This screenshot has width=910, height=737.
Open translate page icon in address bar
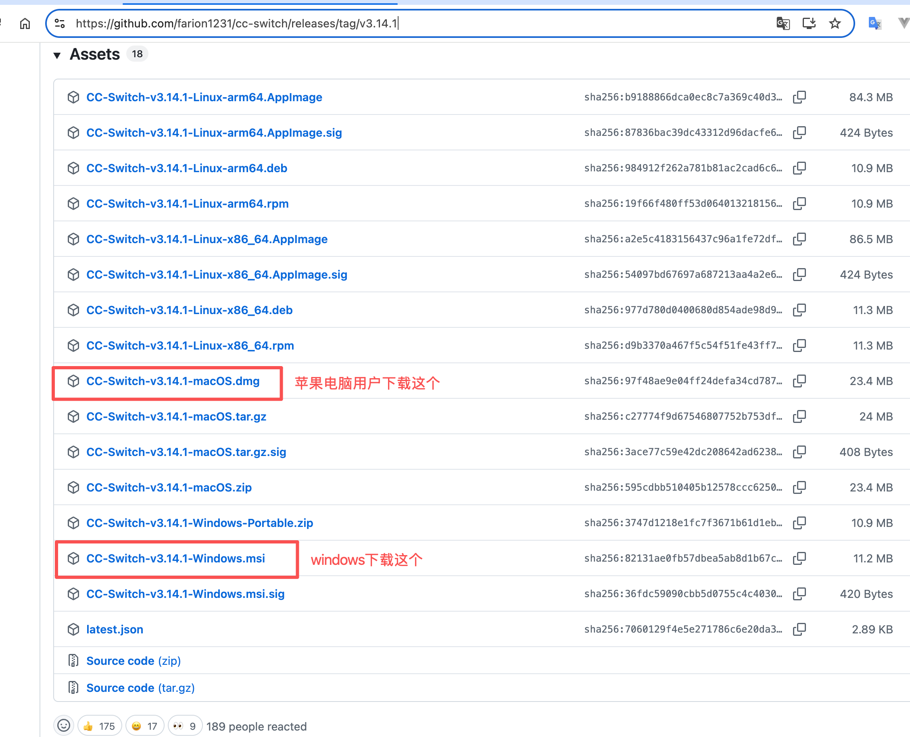[783, 23]
